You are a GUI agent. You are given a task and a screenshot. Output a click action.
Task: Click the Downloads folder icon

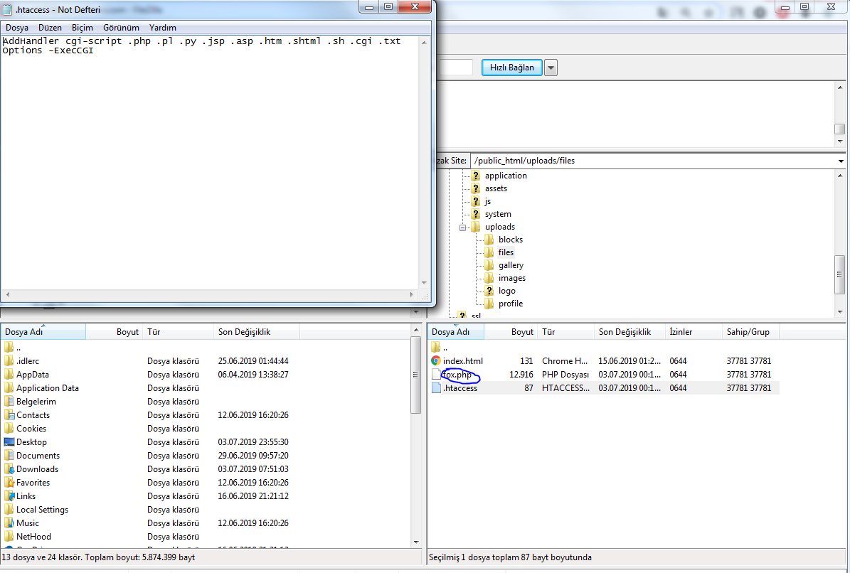click(x=9, y=469)
